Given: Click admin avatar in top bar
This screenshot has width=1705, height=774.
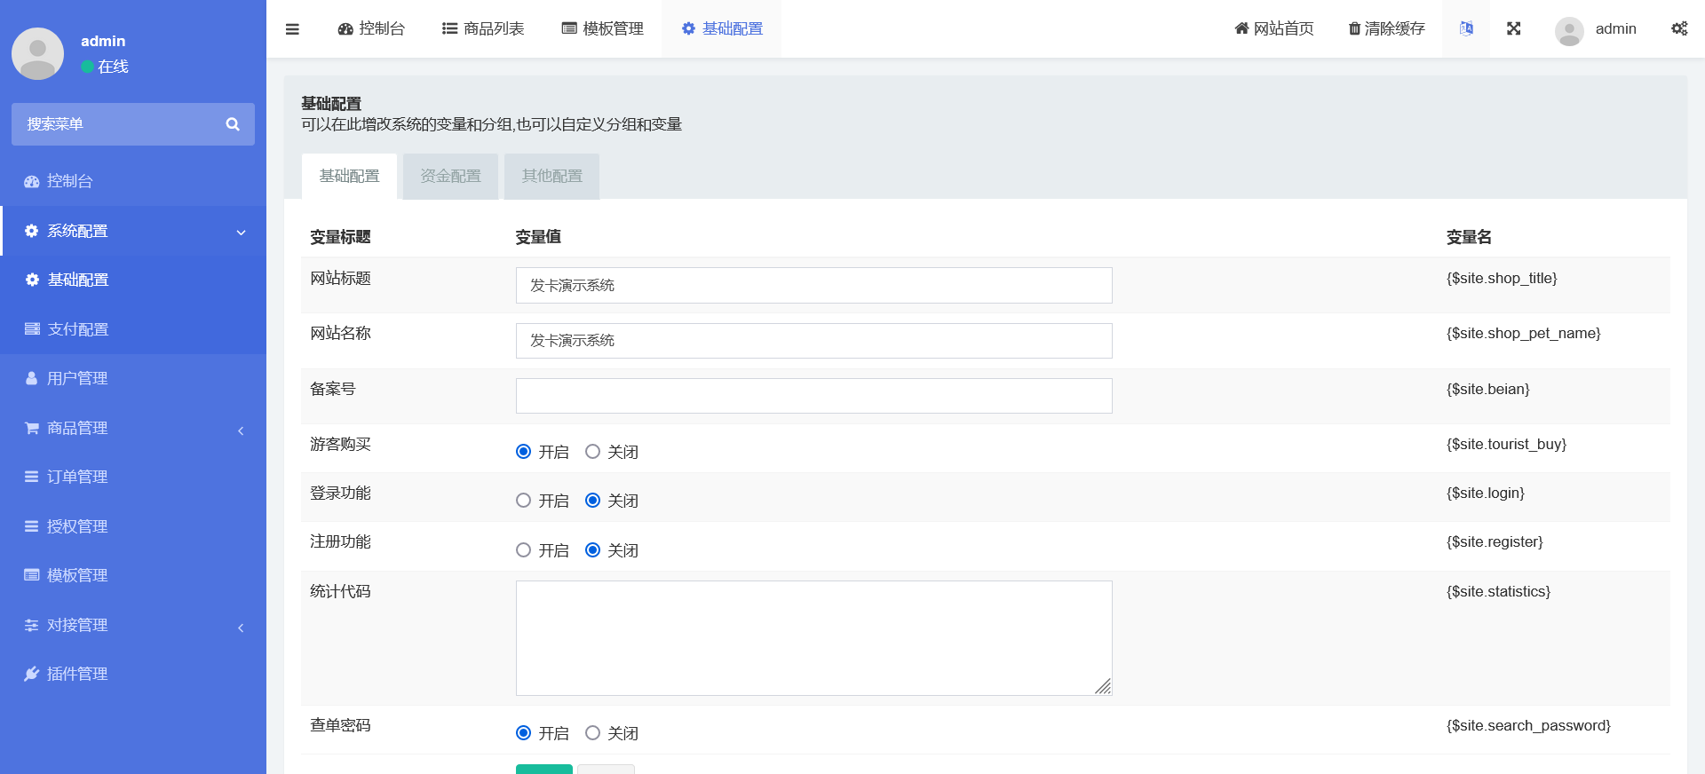Looking at the screenshot, I should [1569, 30].
